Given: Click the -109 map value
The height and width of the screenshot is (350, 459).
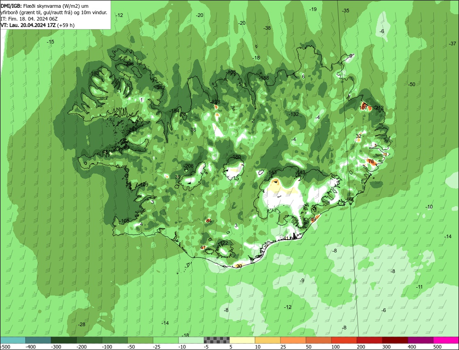Looking at the screenshot, I should [x=144, y=185].
